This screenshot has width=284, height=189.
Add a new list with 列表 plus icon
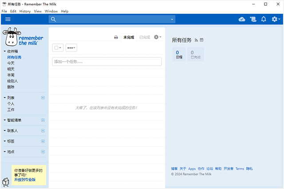pyautogui.click(x=43, y=98)
